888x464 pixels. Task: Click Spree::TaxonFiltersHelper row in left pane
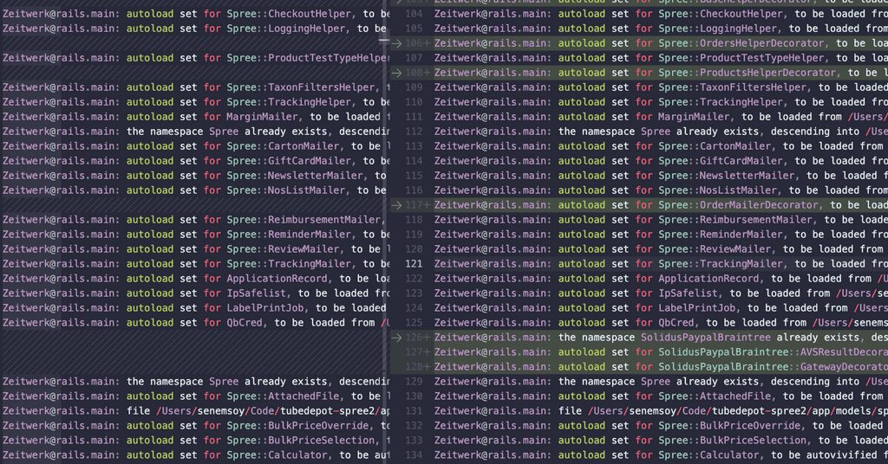[x=195, y=87]
